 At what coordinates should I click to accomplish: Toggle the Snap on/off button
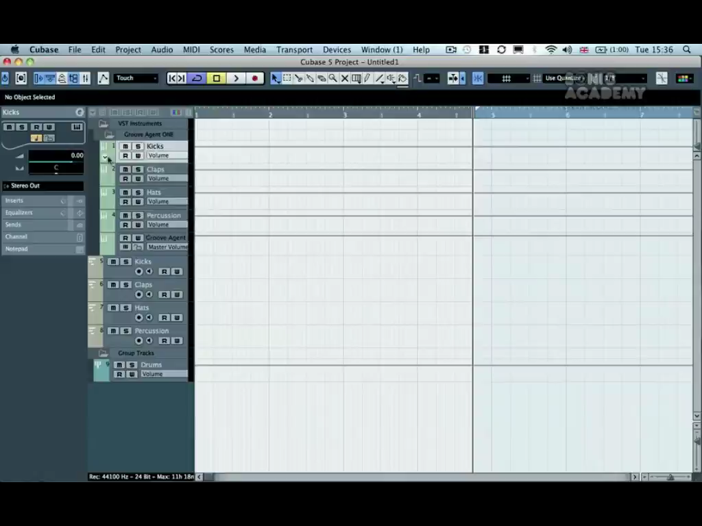point(478,78)
